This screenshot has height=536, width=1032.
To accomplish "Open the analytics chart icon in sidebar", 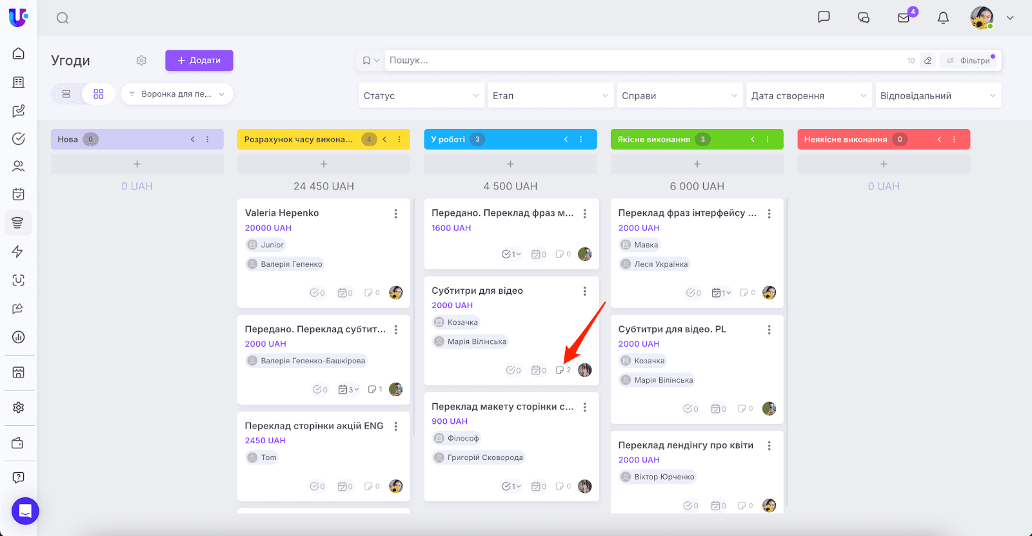I will (x=19, y=337).
